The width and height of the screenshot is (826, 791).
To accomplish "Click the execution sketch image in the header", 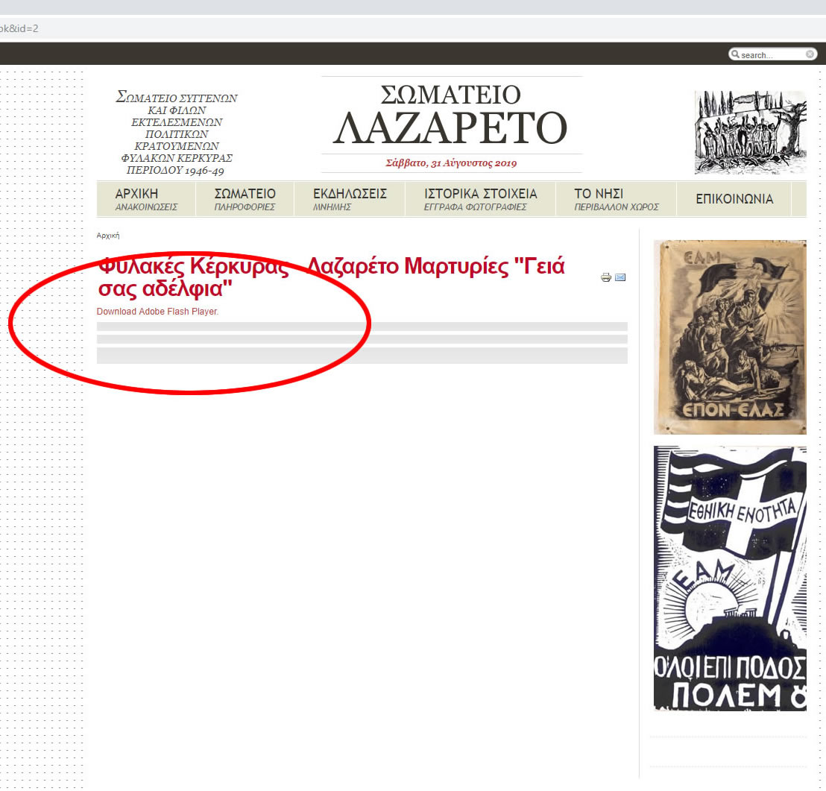I will click(x=750, y=133).
